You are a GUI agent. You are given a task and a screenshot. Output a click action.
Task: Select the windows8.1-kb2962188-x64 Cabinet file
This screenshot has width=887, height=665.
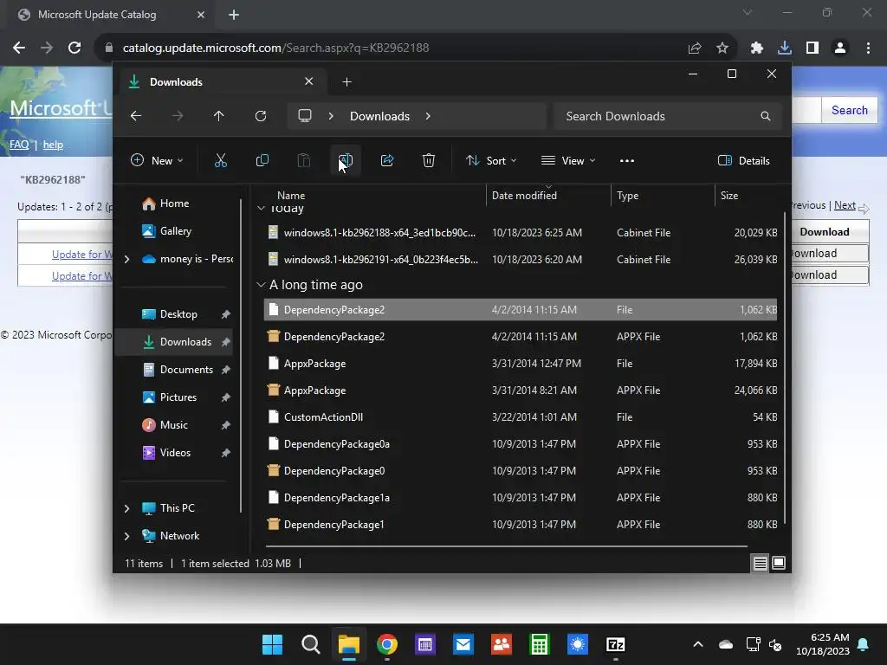pos(521,233)
